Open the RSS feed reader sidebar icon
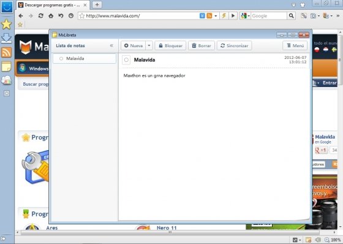The width and height of the screenshot is (343, 244). coord(6,52)
